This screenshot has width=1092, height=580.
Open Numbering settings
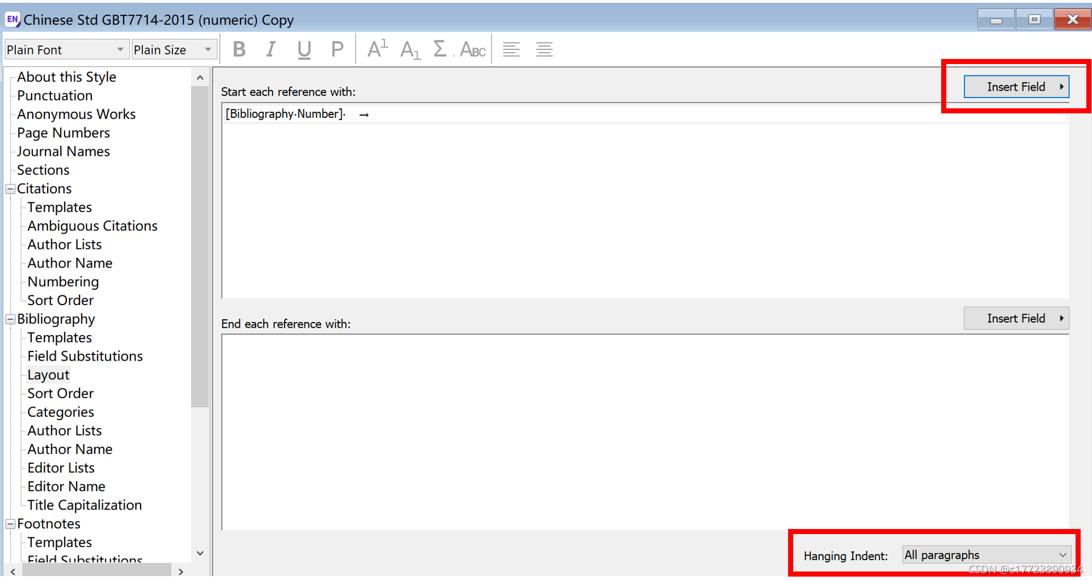click(63, 282)
